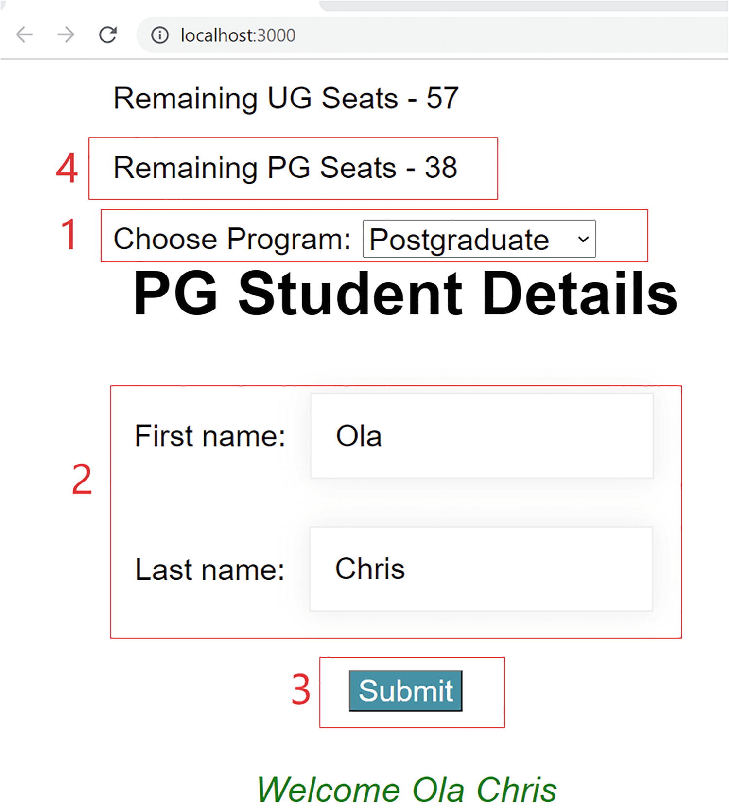729x809 pixels.
Task: Open the site information icon
Action: click(159, 35)
